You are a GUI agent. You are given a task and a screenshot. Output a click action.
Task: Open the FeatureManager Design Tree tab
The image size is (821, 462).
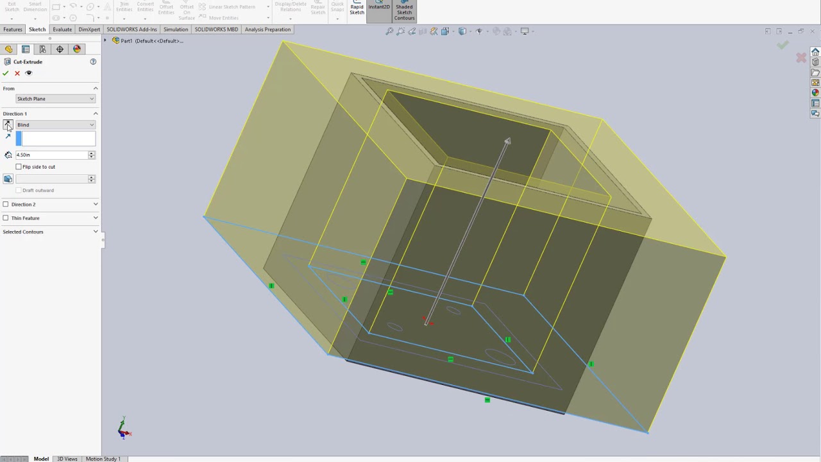8,49
